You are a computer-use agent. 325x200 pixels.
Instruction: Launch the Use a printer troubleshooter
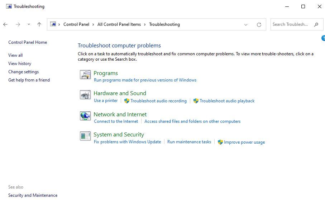[x=106, y=101]
